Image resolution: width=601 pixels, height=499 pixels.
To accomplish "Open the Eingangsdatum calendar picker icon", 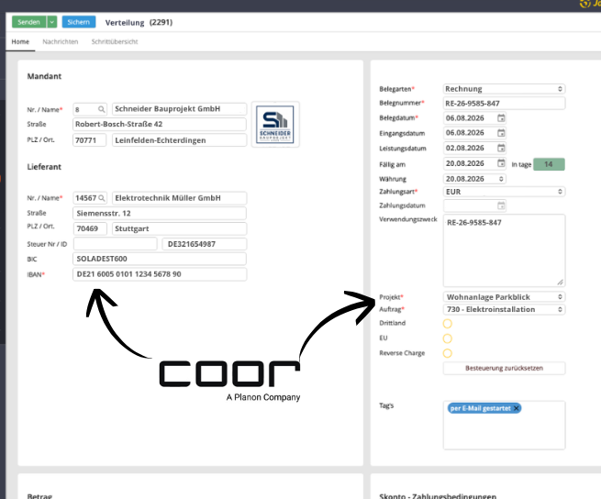I will click(x=501, y=133).
